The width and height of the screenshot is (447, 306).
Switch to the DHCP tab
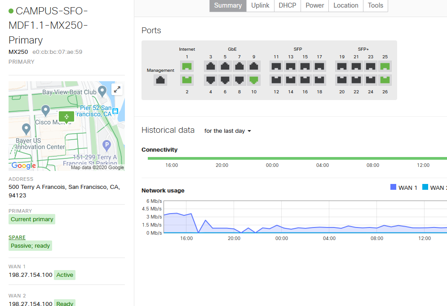click(x=287, y=6)
